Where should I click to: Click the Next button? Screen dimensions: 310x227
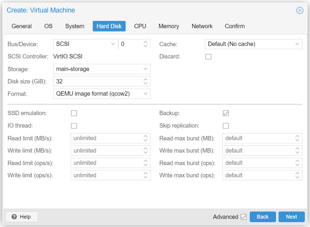point(291,217)
